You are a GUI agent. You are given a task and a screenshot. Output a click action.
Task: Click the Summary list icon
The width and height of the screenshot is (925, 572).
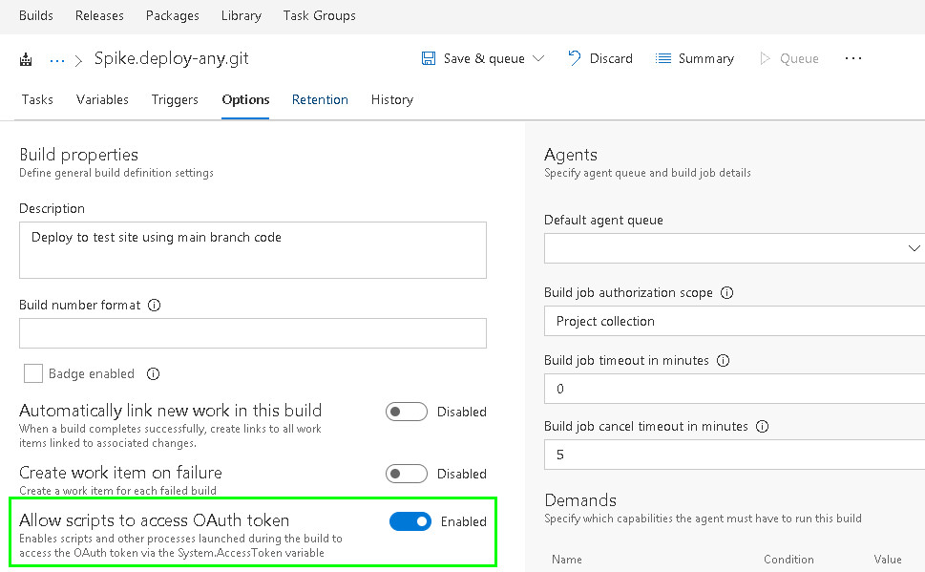[663, 58]
